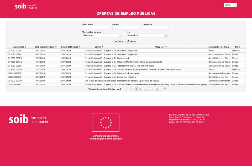Open the Català language dropdown
This screenshot has width=252, height=166.
(230, 5)
